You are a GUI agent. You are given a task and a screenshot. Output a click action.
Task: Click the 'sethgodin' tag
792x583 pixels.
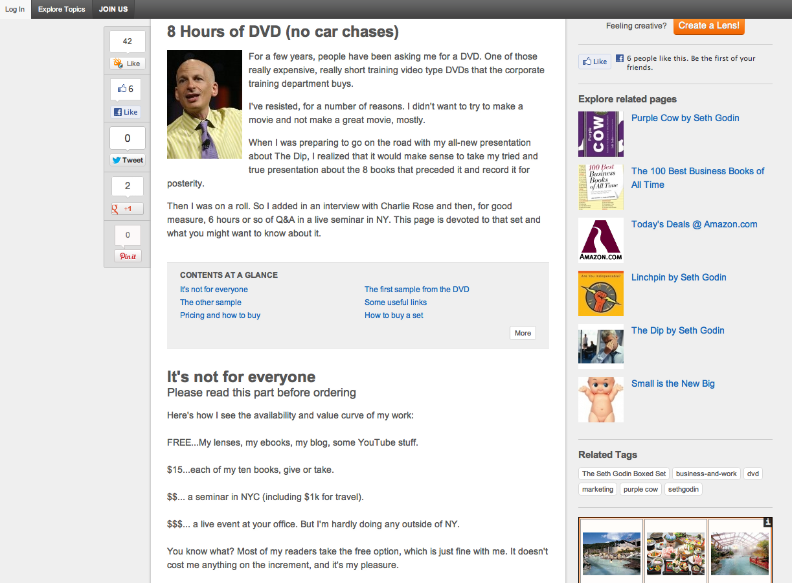(683, 489)
